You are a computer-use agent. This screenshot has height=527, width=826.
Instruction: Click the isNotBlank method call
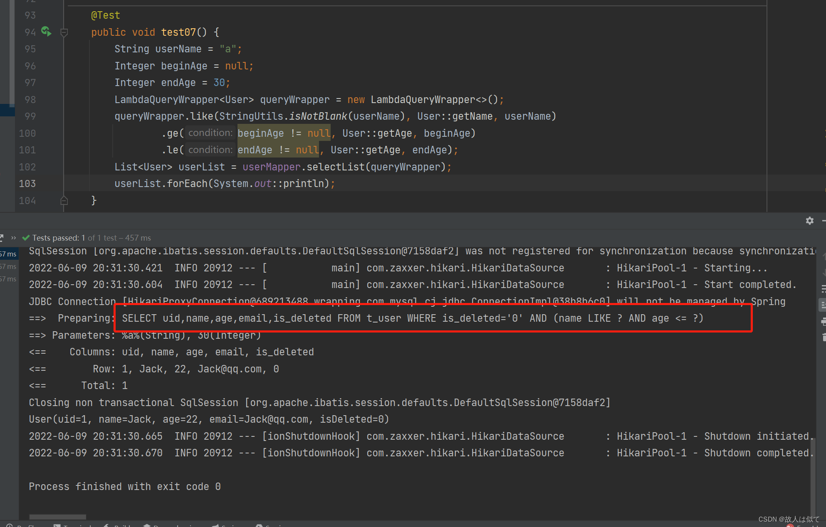coord(318,116)
